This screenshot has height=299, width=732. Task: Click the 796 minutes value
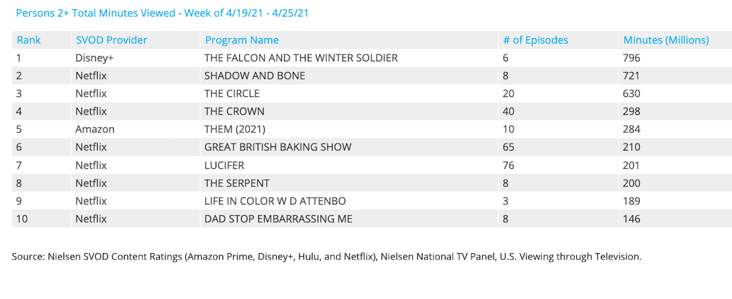pos(631,58)
